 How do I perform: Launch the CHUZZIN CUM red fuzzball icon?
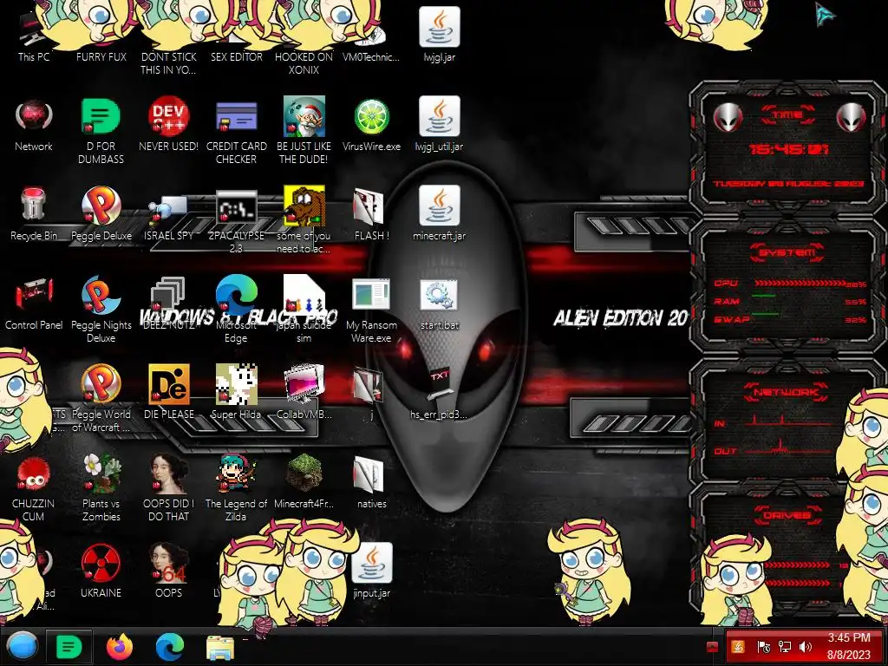pyautogui.click(x=34, y=474)
